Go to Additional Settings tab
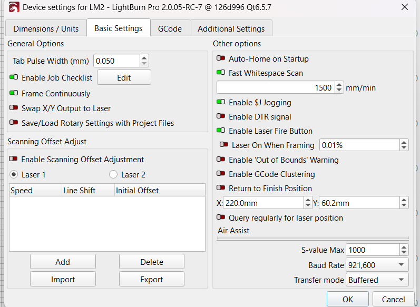420x307 pixels. pos(231,29)
